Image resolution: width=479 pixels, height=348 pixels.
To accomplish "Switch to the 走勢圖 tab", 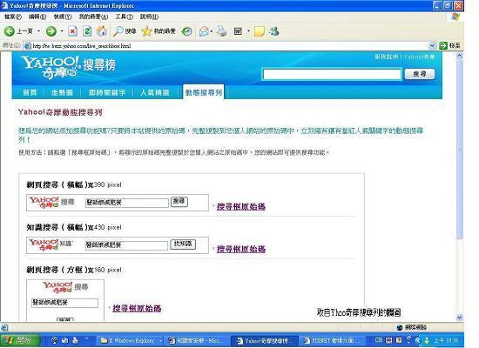I will [62, 92].
